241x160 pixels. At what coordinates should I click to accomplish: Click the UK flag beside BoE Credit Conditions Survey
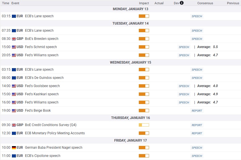click(x=14, y=125)
